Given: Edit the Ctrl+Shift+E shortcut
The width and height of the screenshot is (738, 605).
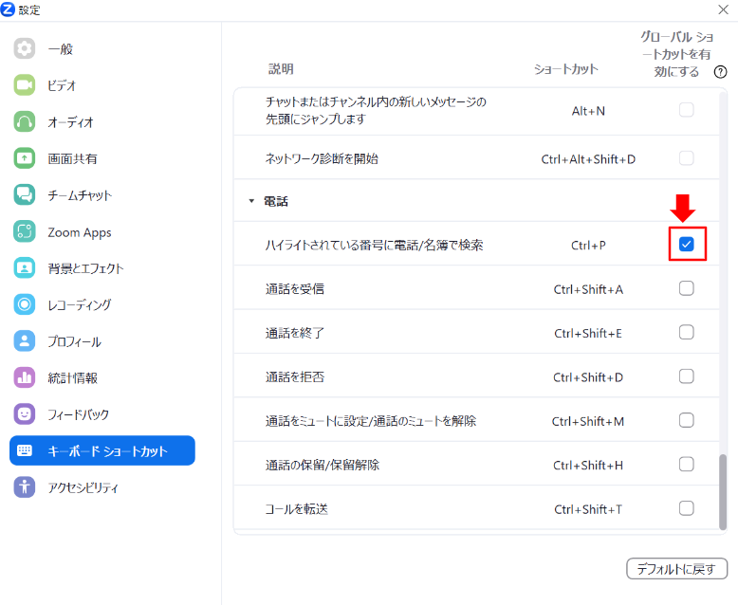Looking at the screenshot, I should pos(588,333).
